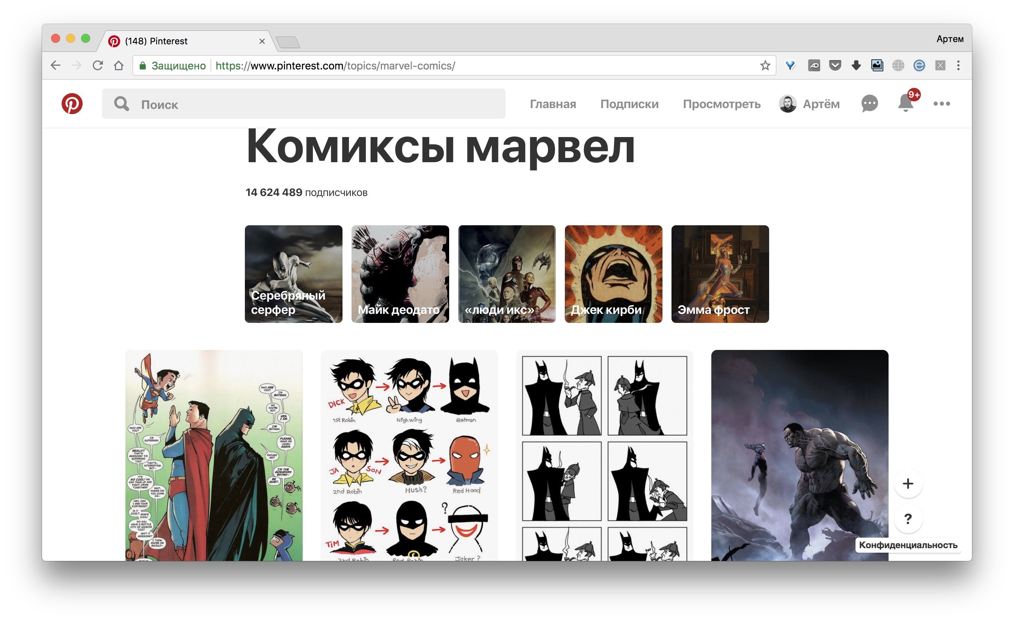Open notifications bell icon
The height and width of the screenshot is (621, 1014).
(905, 104)
